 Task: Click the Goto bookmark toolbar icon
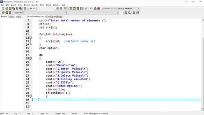click(10, 13)
